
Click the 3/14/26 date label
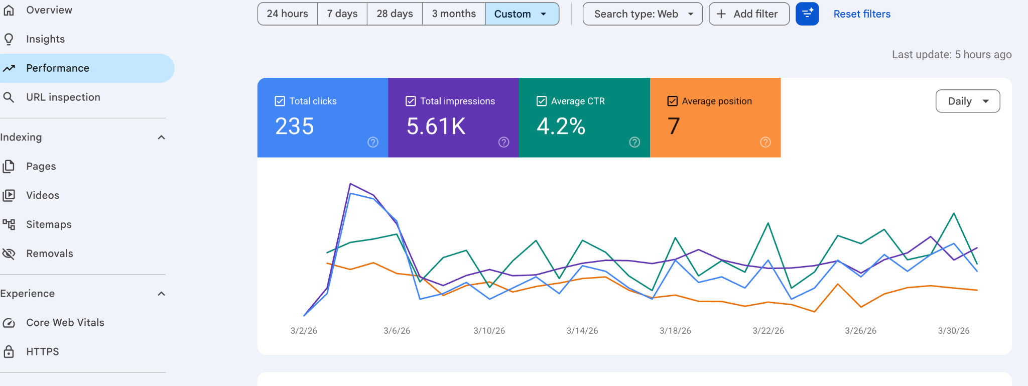582,331
